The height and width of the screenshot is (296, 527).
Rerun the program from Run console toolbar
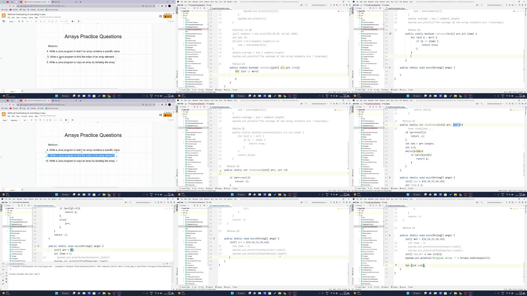point(3,267)
